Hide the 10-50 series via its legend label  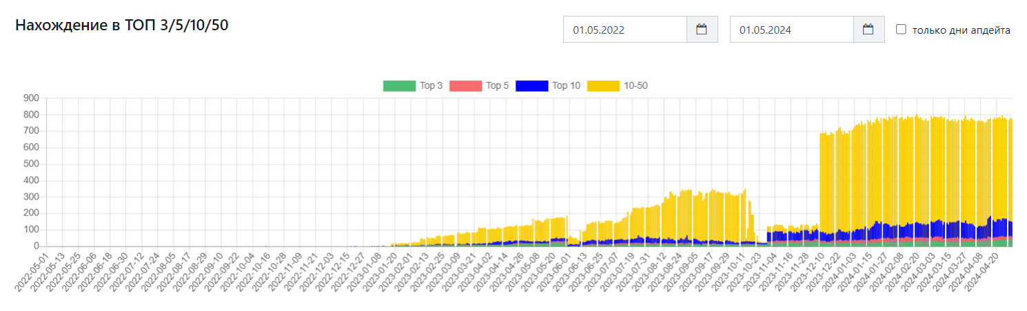635,86
